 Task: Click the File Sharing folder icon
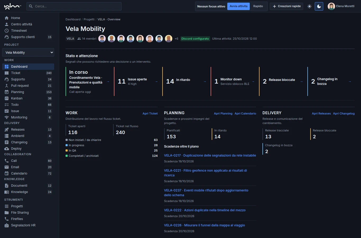pos(7,213)
